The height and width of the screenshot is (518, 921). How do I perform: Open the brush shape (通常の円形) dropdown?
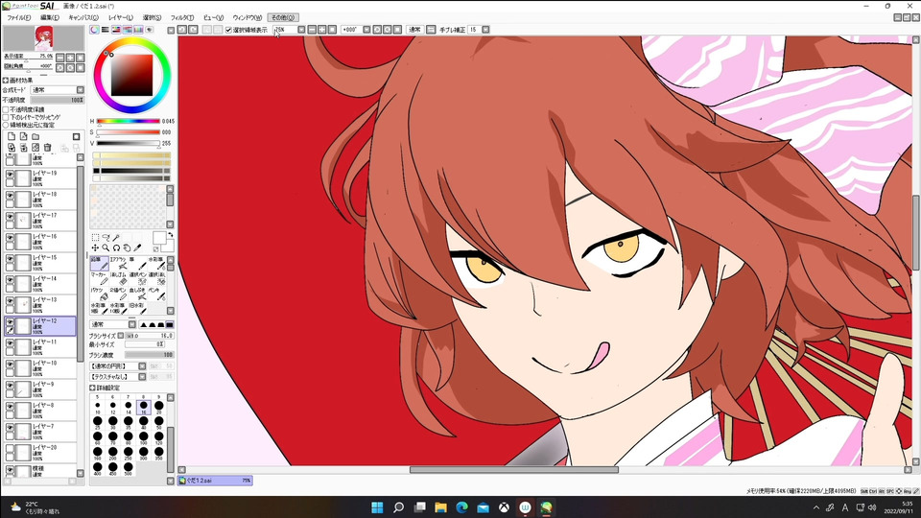click(x=142, y=366)
